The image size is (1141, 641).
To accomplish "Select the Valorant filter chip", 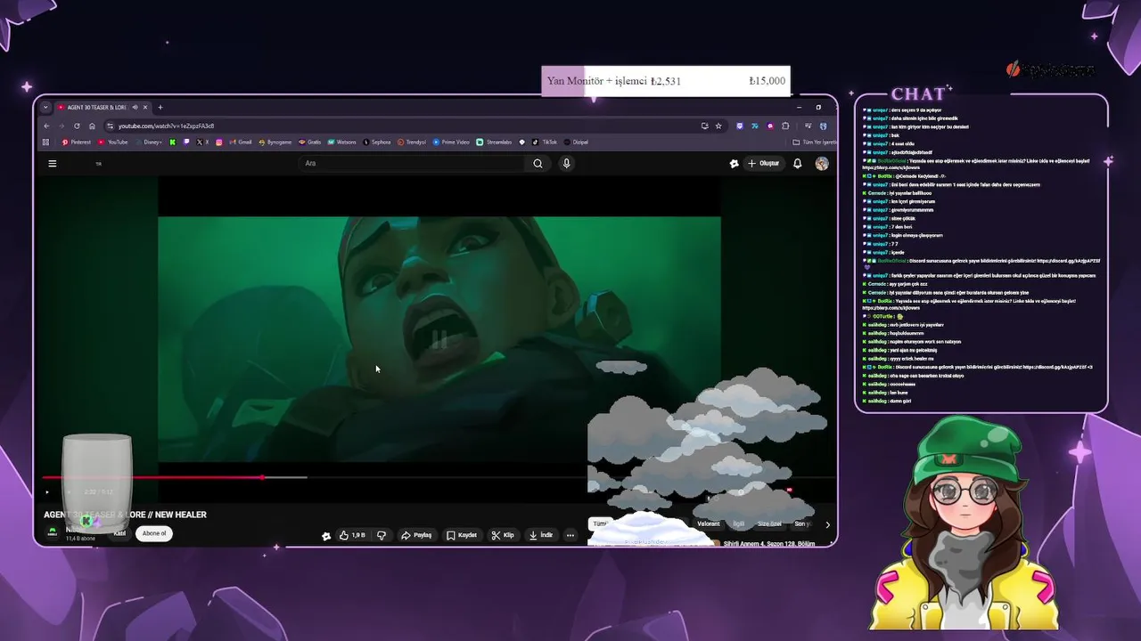I will pos(709,524).
